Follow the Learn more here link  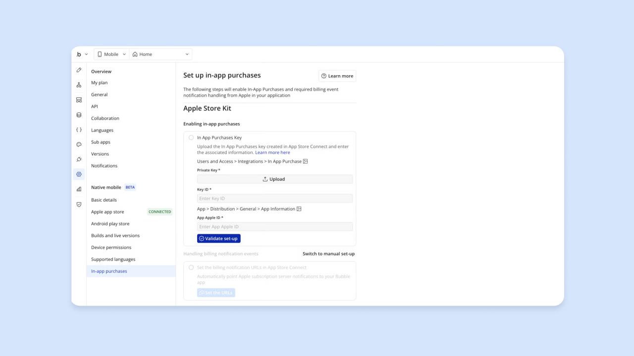click(272, 152)
